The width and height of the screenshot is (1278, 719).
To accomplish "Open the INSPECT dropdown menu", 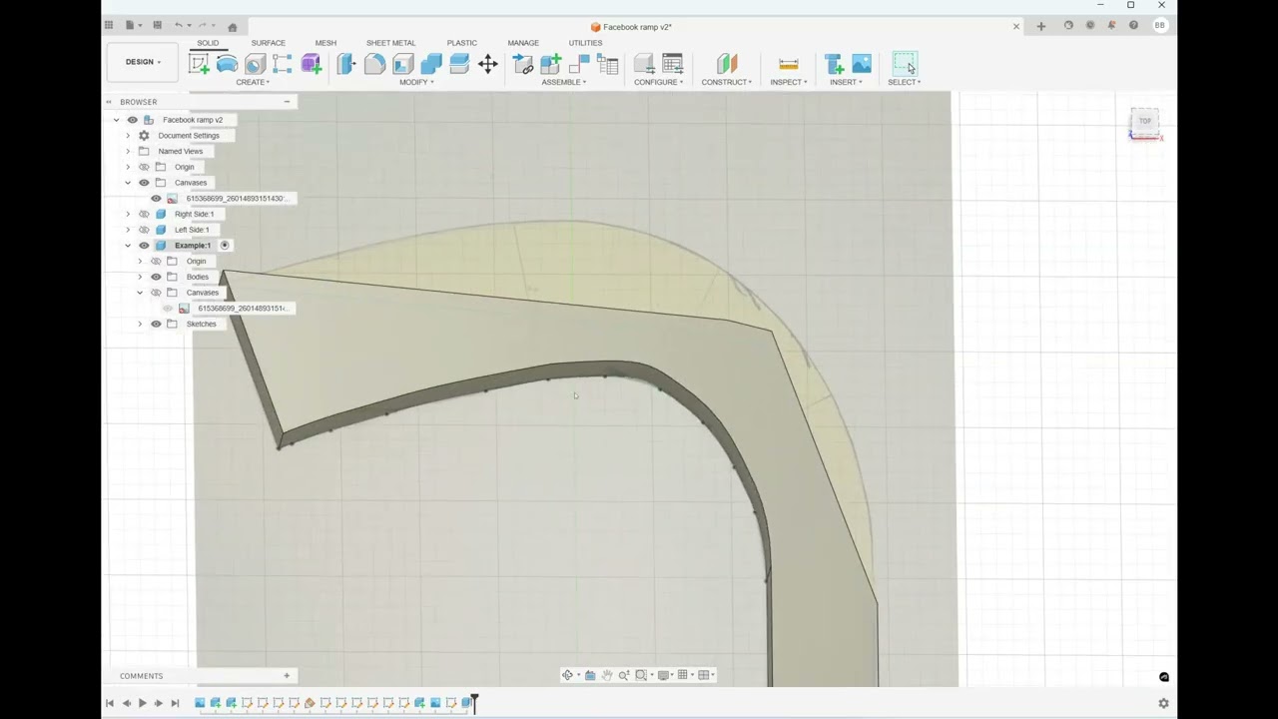I will tap(789, 82).
